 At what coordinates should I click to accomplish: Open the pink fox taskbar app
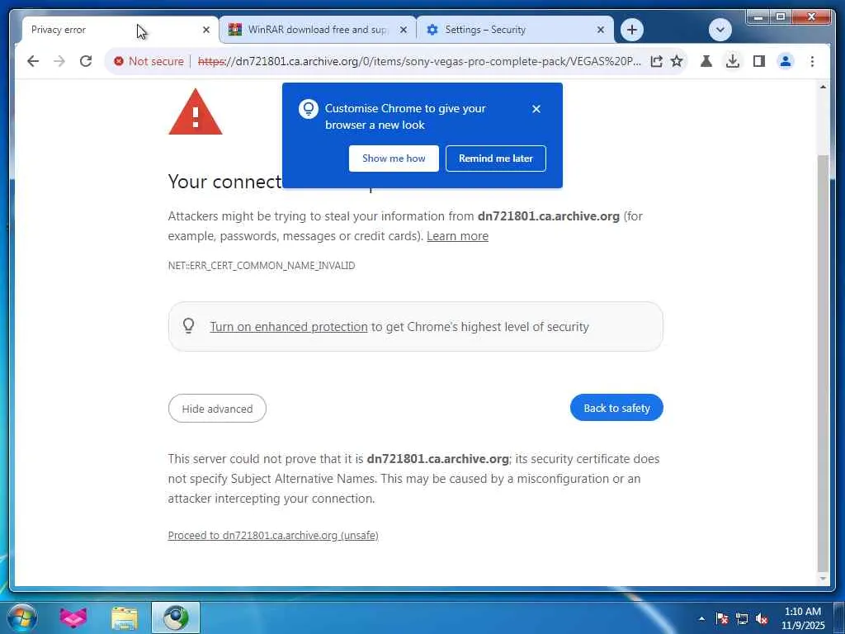73,617
